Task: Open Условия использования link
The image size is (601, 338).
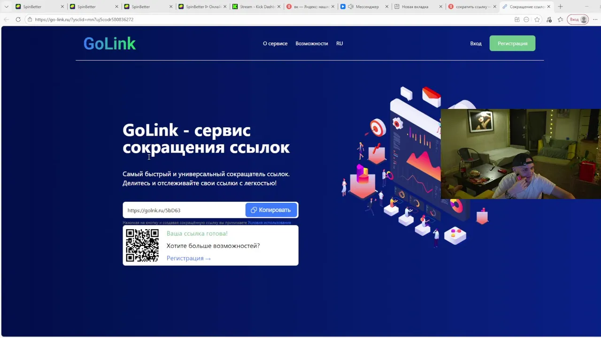Action: [x=270, y=223]
